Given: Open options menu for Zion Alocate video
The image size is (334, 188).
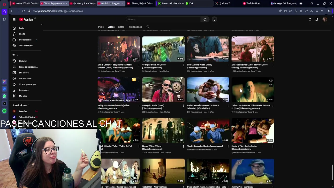Looking at the screenshot, I should tap(228, 65).
